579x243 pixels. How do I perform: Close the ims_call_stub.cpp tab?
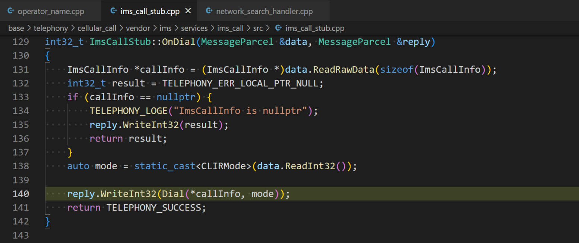pyautogui.click(x=188, y=11)
